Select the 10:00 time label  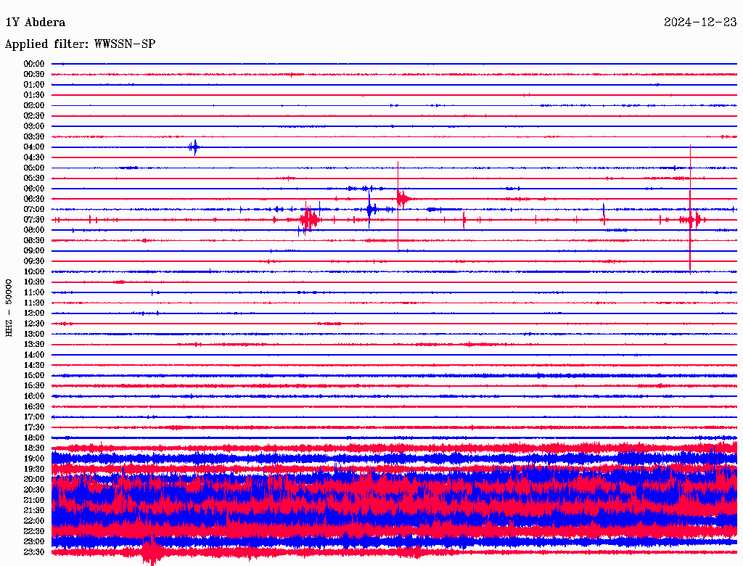point(34,271)
